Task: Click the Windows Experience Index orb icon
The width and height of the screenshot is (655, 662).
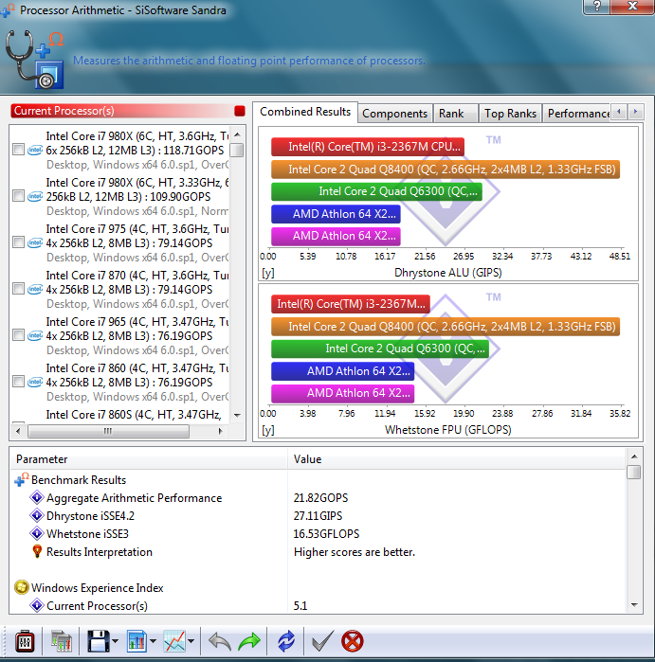Action: (x=21, y=587)
